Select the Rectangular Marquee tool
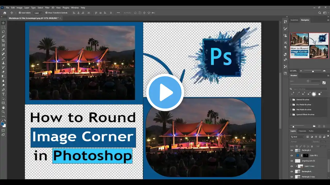 (x=3, y=27)
